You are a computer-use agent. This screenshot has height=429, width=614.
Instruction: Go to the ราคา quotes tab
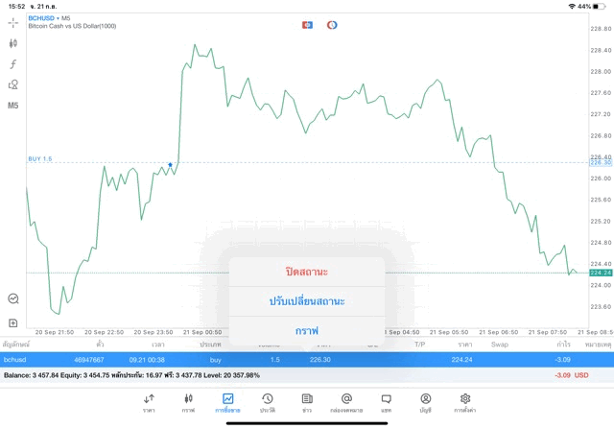[x=149, y=402]
